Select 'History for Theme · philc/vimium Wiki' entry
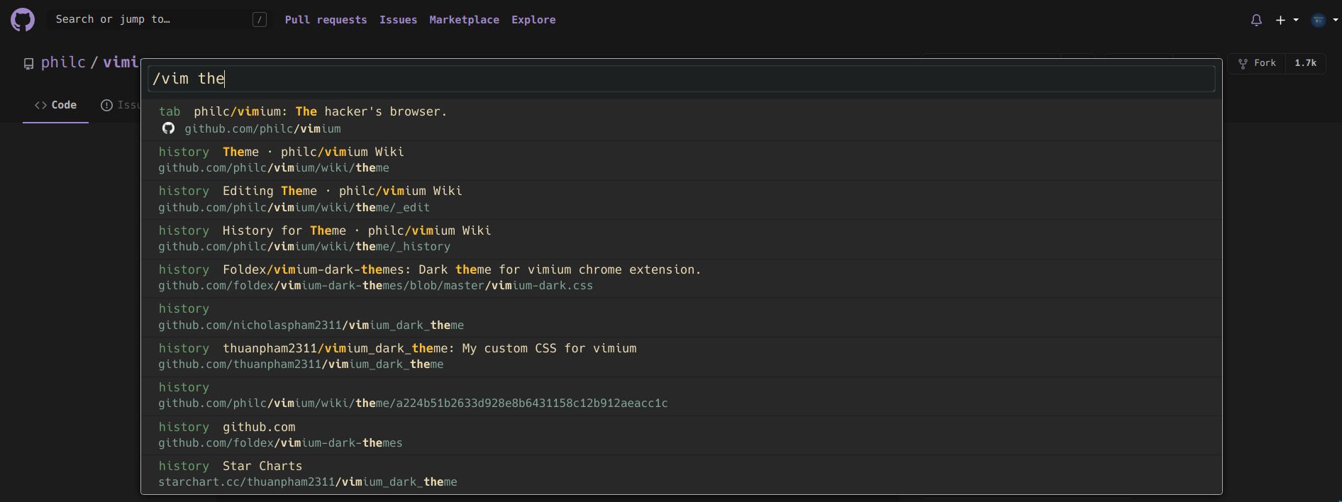 (x=681, y=238)
